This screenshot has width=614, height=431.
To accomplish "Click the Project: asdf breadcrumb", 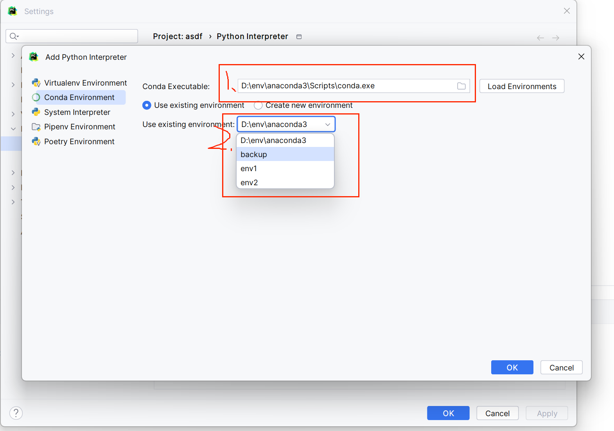I will click(178, 36).
